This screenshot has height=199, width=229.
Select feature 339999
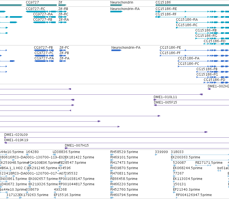point(161,152)
